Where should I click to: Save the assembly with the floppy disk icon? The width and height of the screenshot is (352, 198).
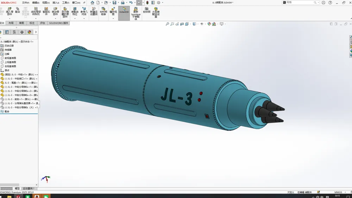[x=114, y=3]
